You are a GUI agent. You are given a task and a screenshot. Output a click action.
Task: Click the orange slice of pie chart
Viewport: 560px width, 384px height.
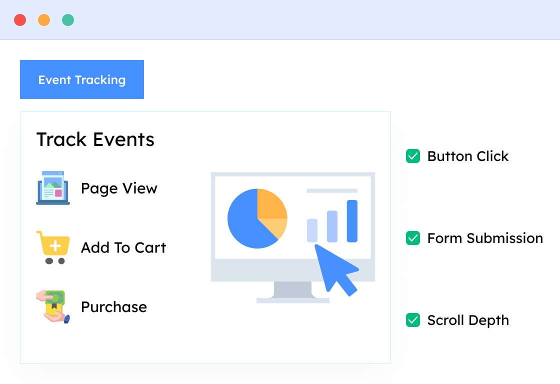(271, 205)
